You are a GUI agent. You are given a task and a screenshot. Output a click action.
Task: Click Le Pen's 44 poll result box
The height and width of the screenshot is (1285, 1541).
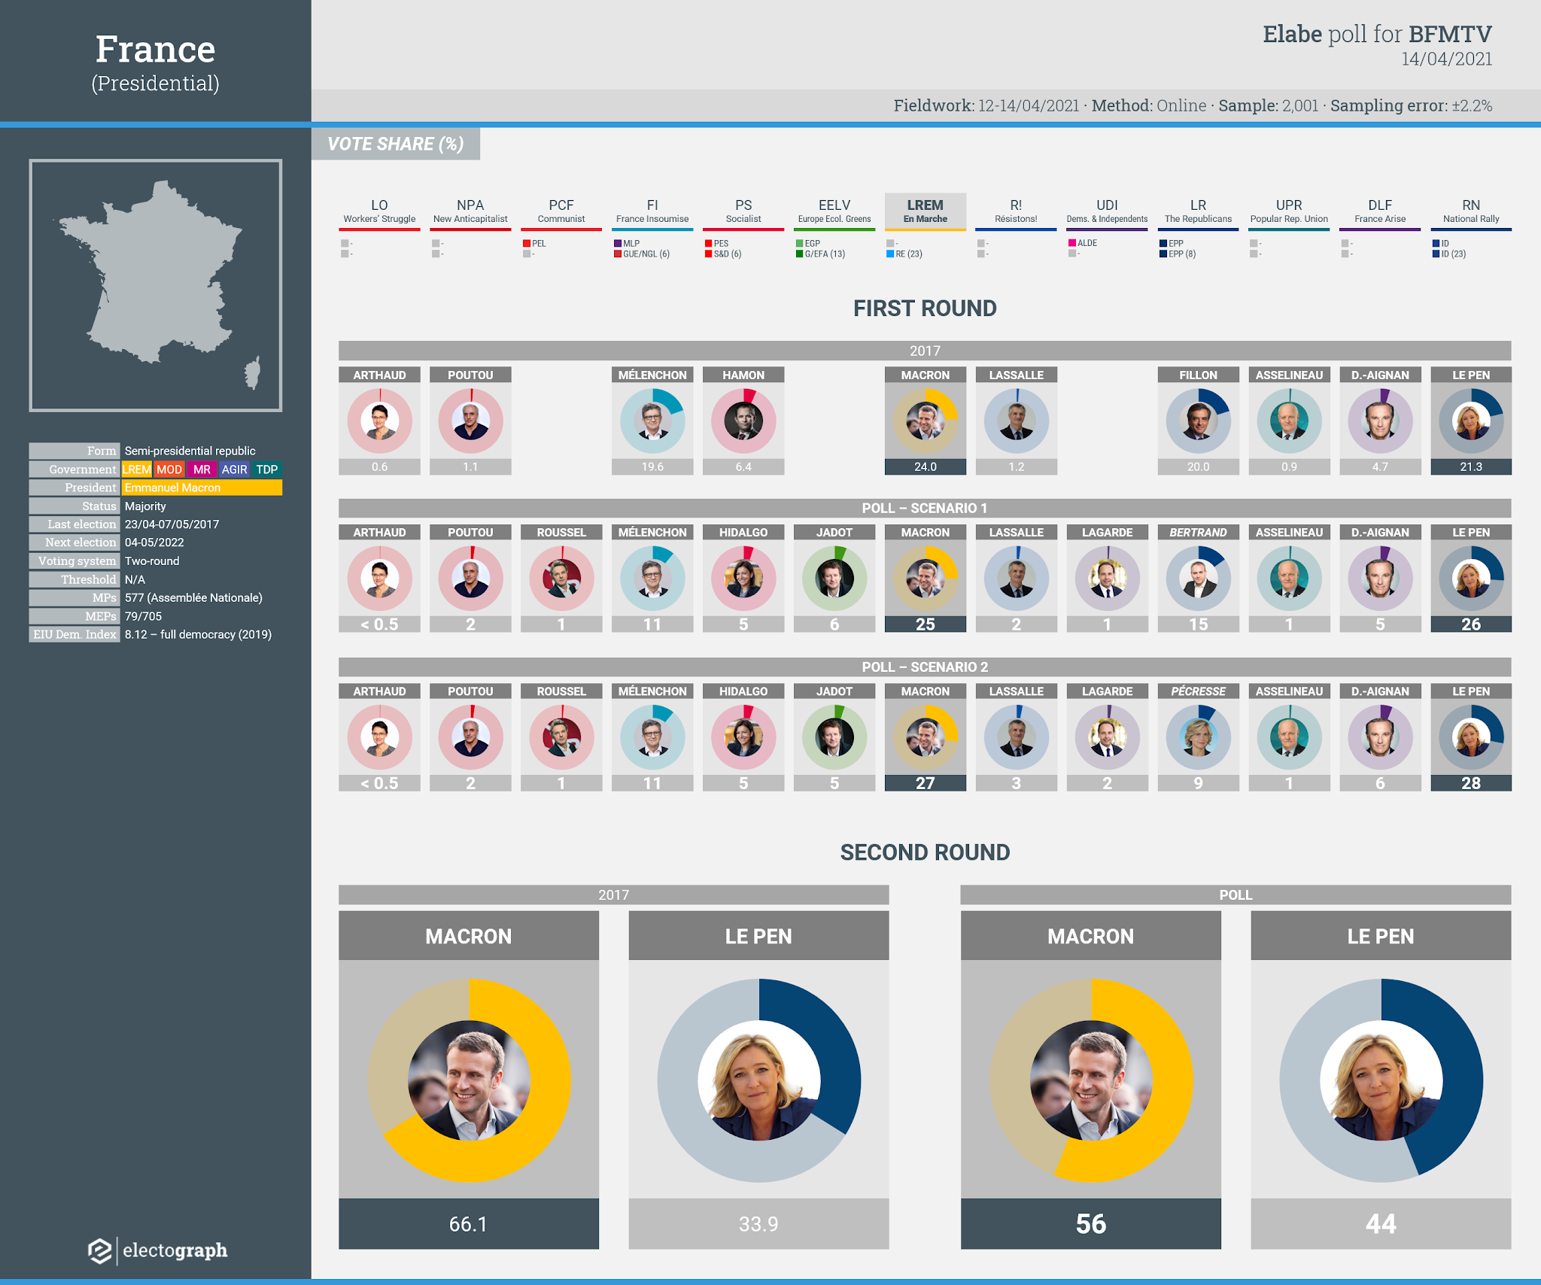1380,1224
